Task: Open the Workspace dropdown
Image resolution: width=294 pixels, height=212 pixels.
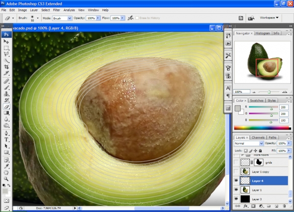Action: (269, 18)
